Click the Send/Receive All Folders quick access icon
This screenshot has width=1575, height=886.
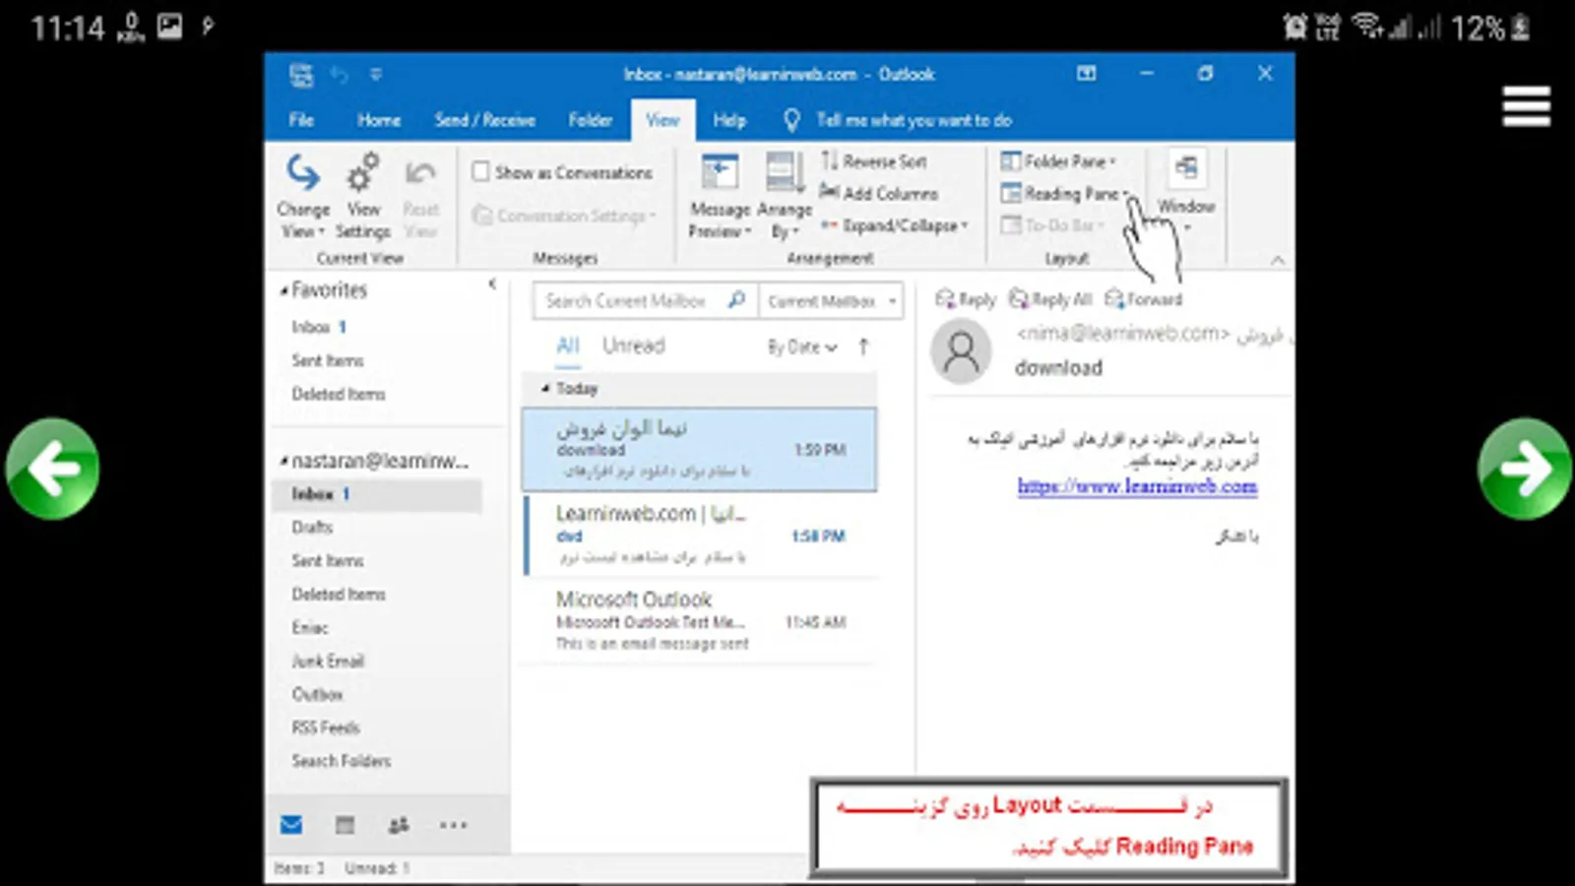(301, 75)
